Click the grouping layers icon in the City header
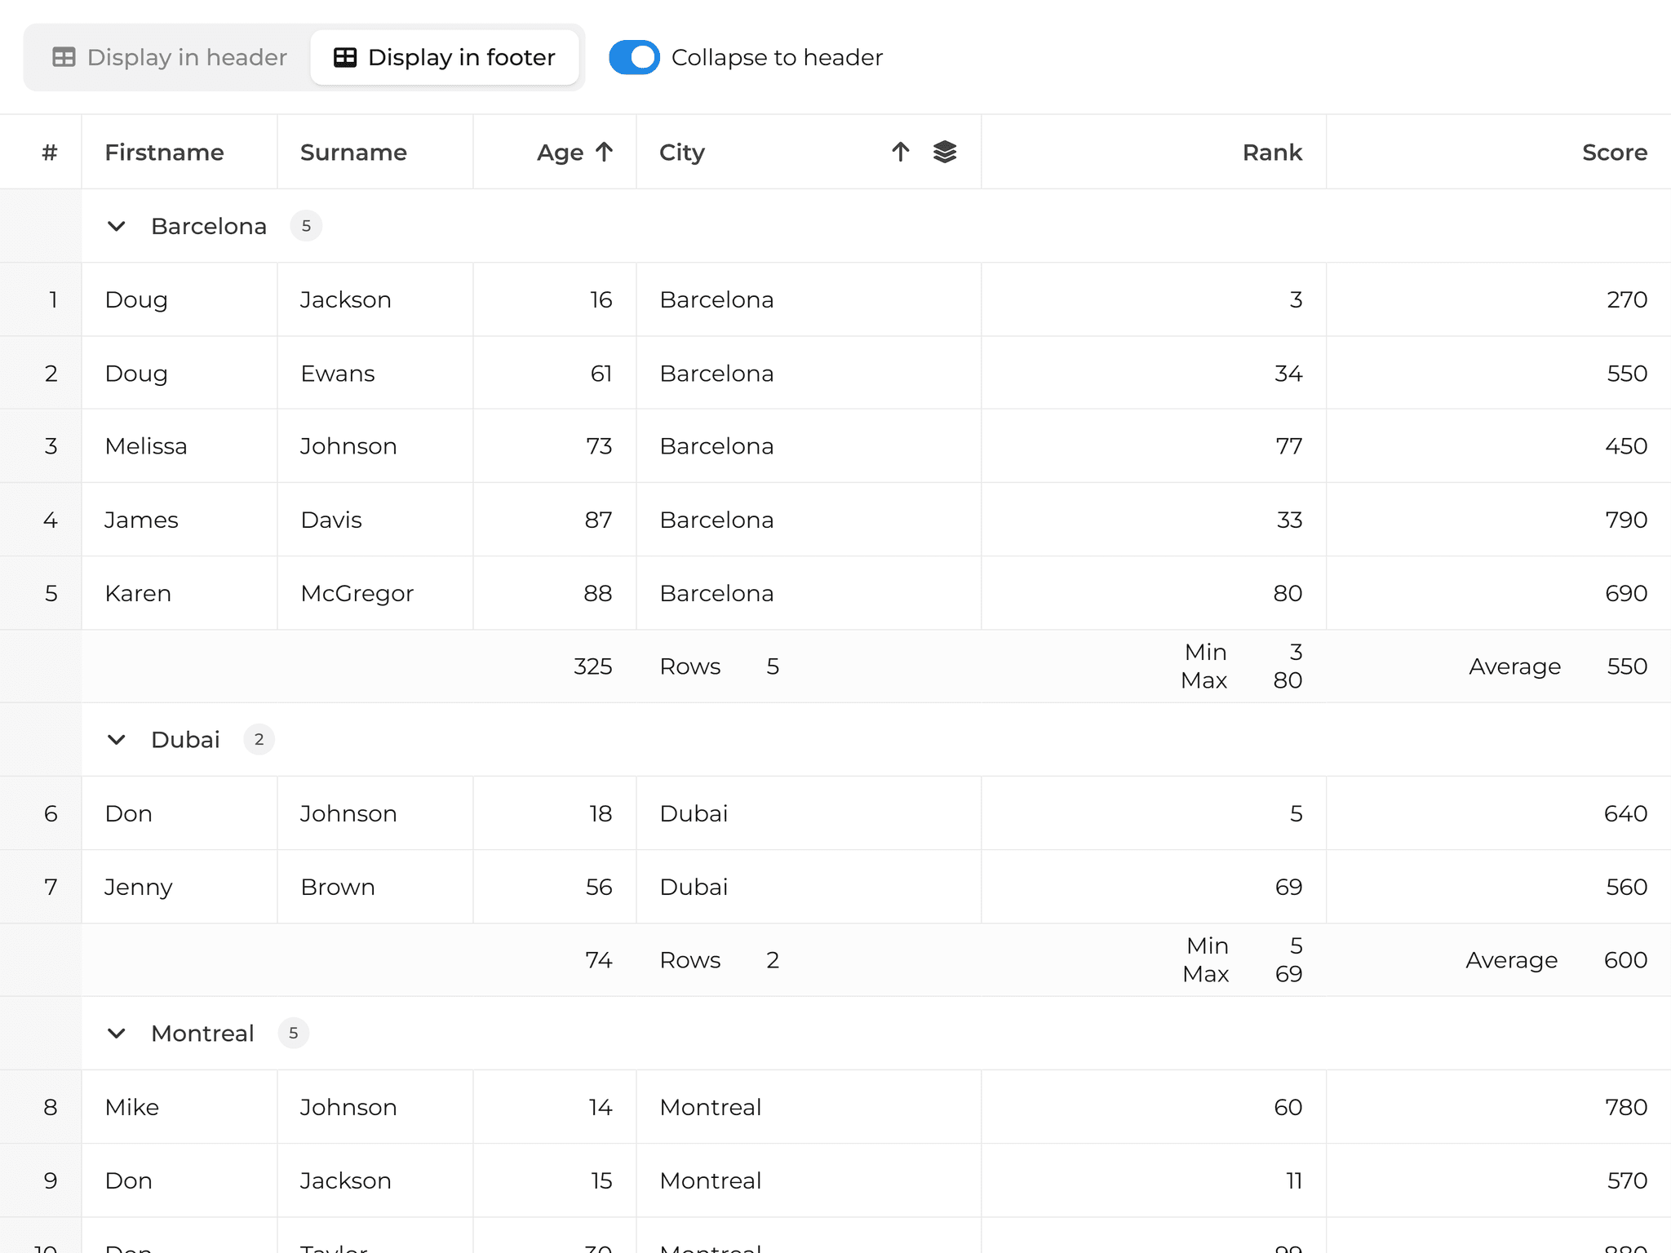The width and height of the screenshot is (1671, 1253). point(945,151)
